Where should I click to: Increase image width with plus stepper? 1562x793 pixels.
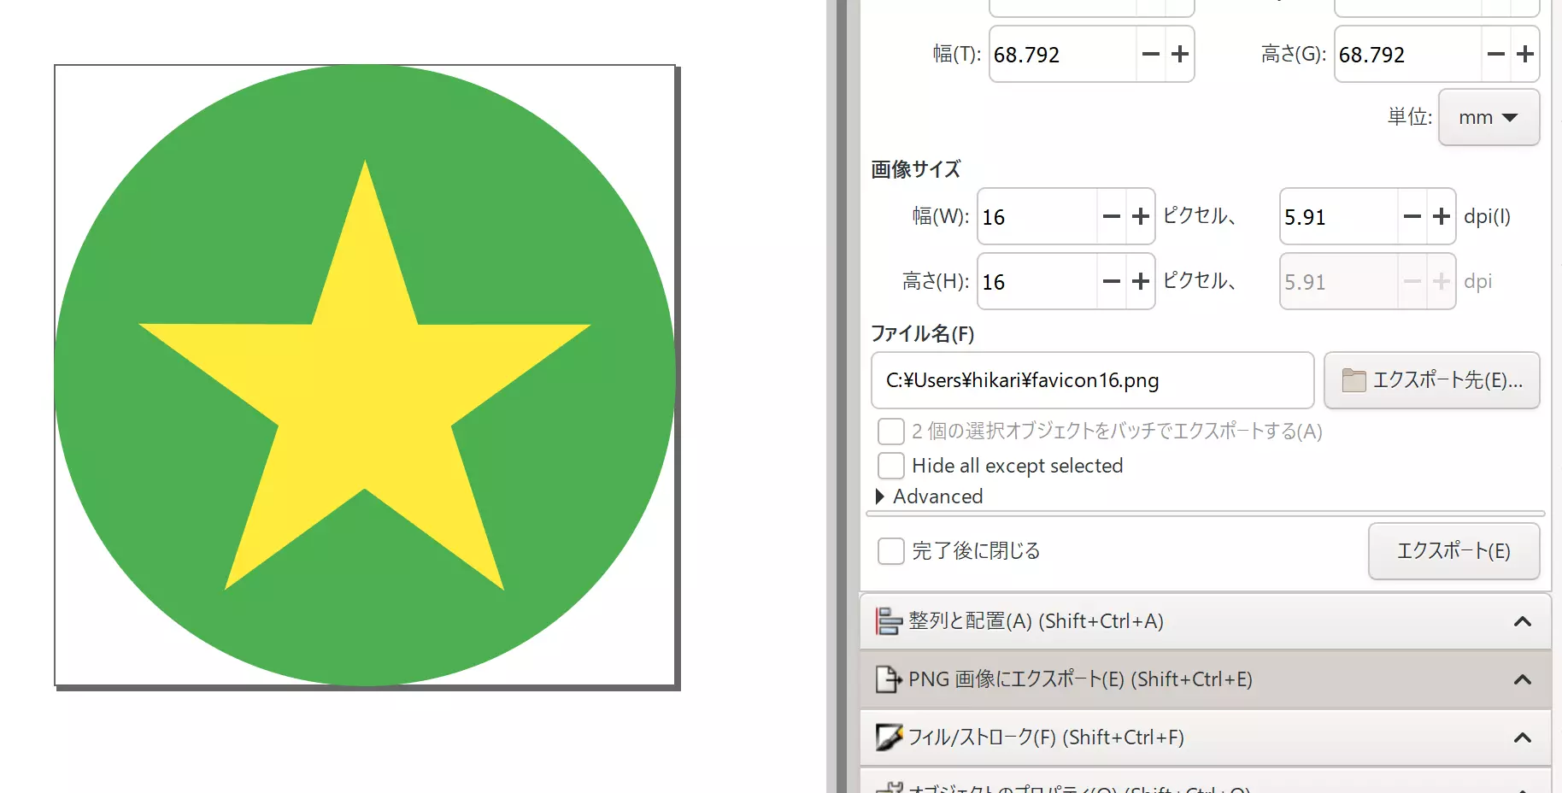coord(1139,217)
